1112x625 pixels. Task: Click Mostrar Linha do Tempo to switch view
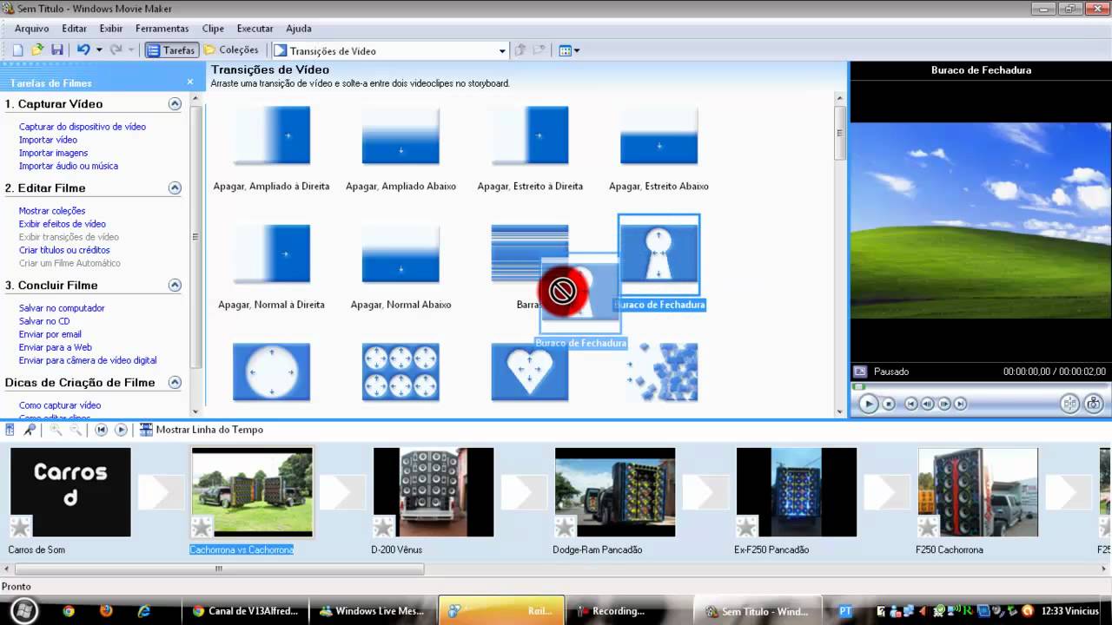202,430
